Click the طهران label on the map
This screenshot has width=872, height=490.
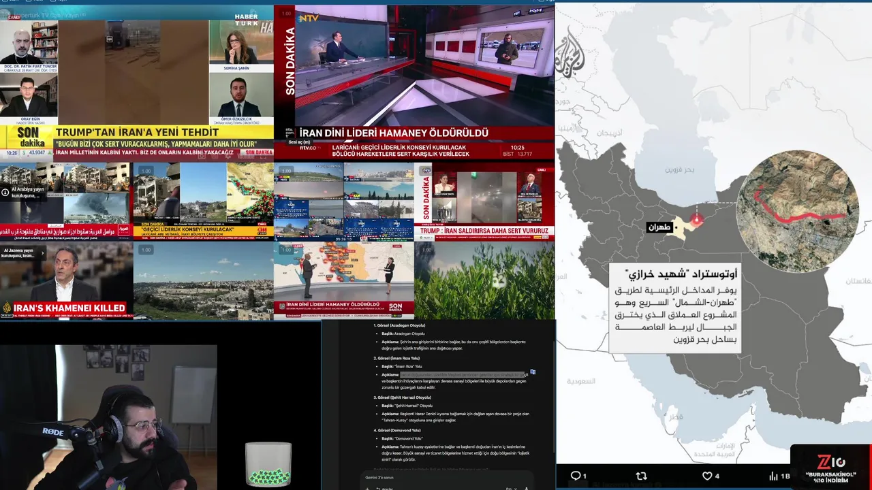[x=659, y=227]
